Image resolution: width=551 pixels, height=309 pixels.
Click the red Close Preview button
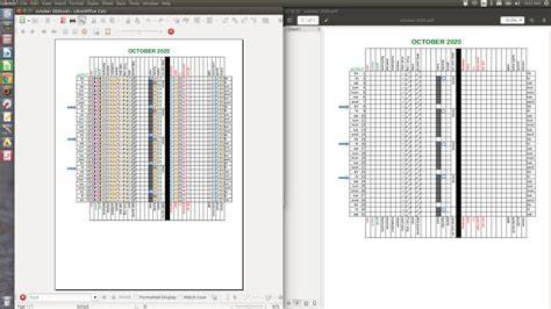click(x=171, y=31)
